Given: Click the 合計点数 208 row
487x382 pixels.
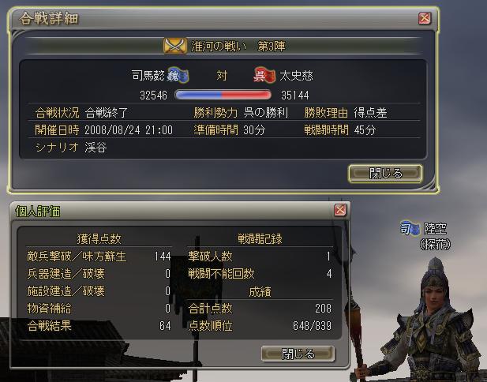Looking at the screenshot, I should [260, 309].
